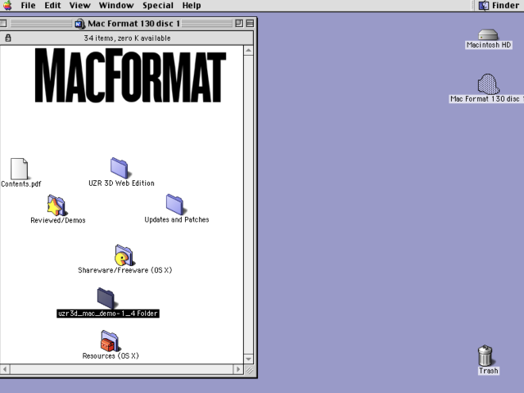Open the Updates and Patches folder icon
Image resolution: width=524 pixels, height=393 pixels.
[174, 204]
